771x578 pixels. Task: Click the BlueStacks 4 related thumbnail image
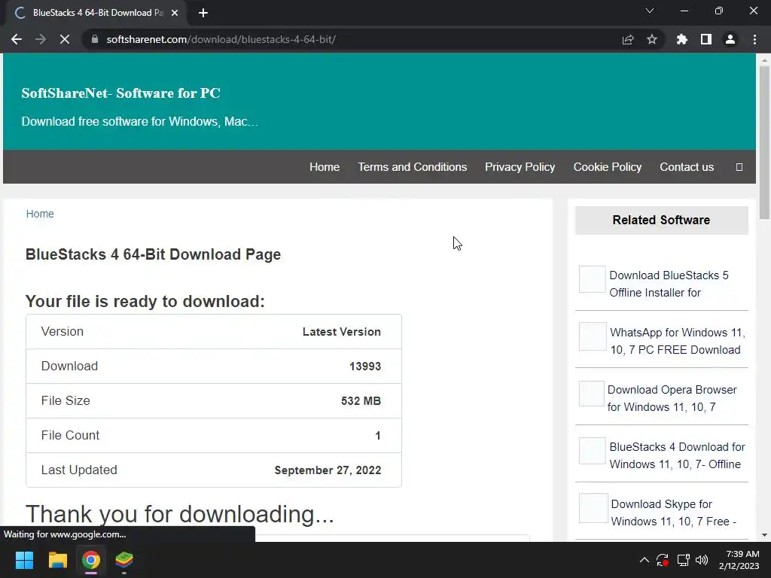(x=592, y=451)
